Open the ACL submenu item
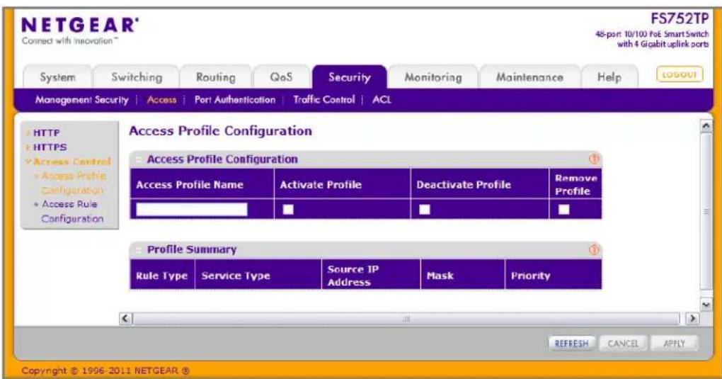 pyautogui.click(x=382, y=100)
